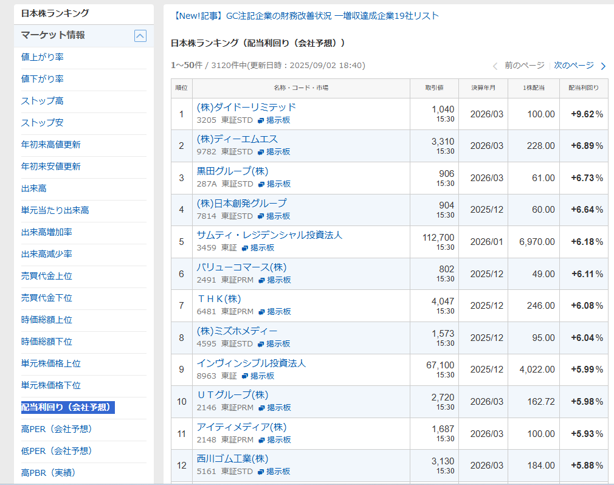Open the 値下がり率 ranking
614x485 pixels.
click(x=43, y=79)
